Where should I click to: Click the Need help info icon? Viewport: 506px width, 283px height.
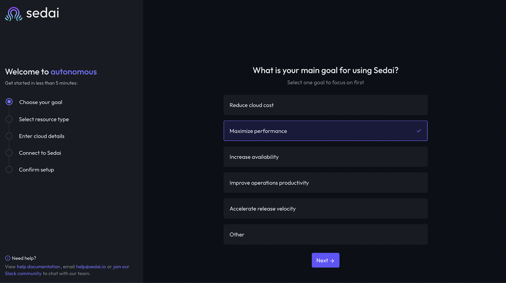pyautogui.click(x=8, y=258)
